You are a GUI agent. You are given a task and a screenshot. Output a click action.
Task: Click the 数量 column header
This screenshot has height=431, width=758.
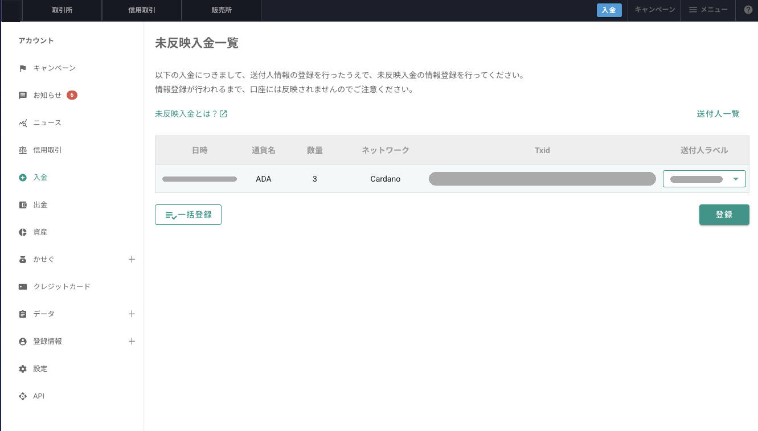(x=315, y=150)
